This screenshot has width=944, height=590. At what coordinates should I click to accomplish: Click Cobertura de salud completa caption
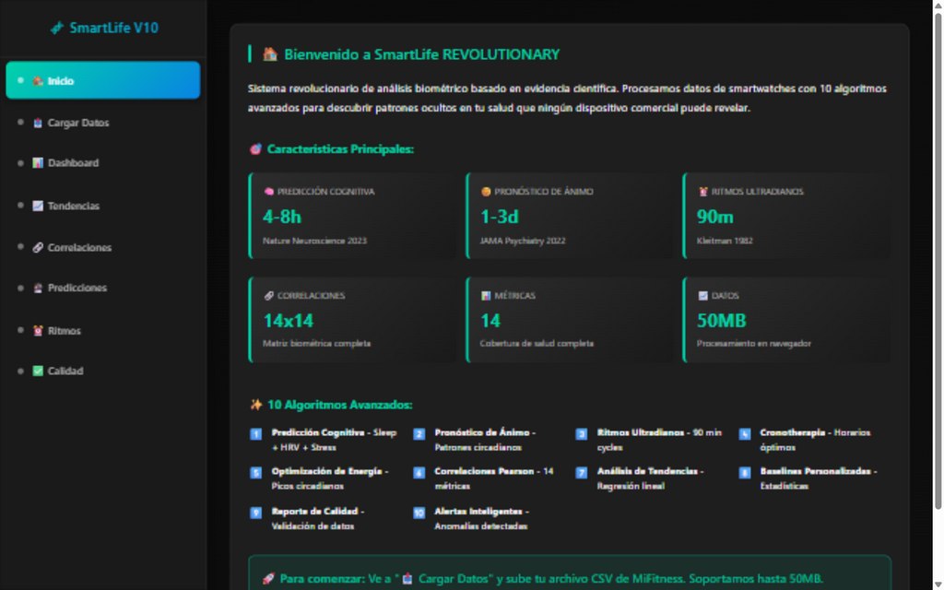[x=537, y=344]
